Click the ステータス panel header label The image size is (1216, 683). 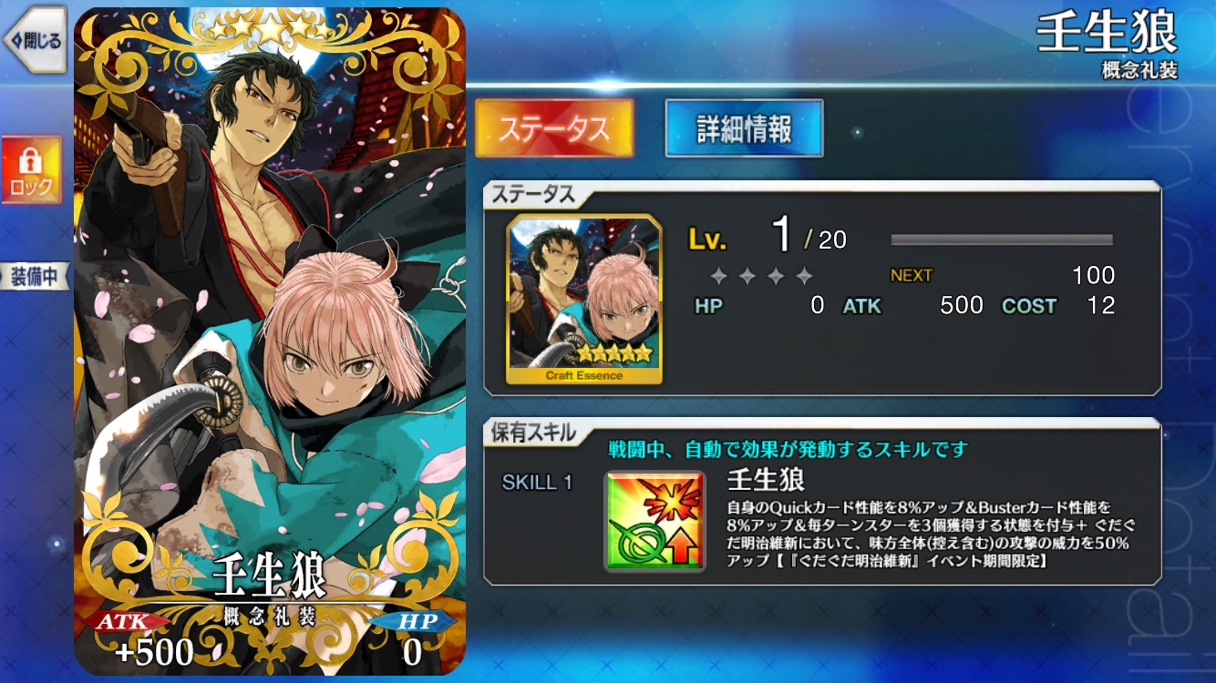(533, 194)
